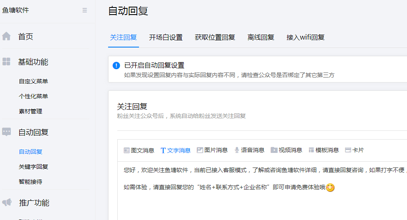Expand the 基础功能 section
Viewport: 407px width, 220px height.
click(33, 62)
